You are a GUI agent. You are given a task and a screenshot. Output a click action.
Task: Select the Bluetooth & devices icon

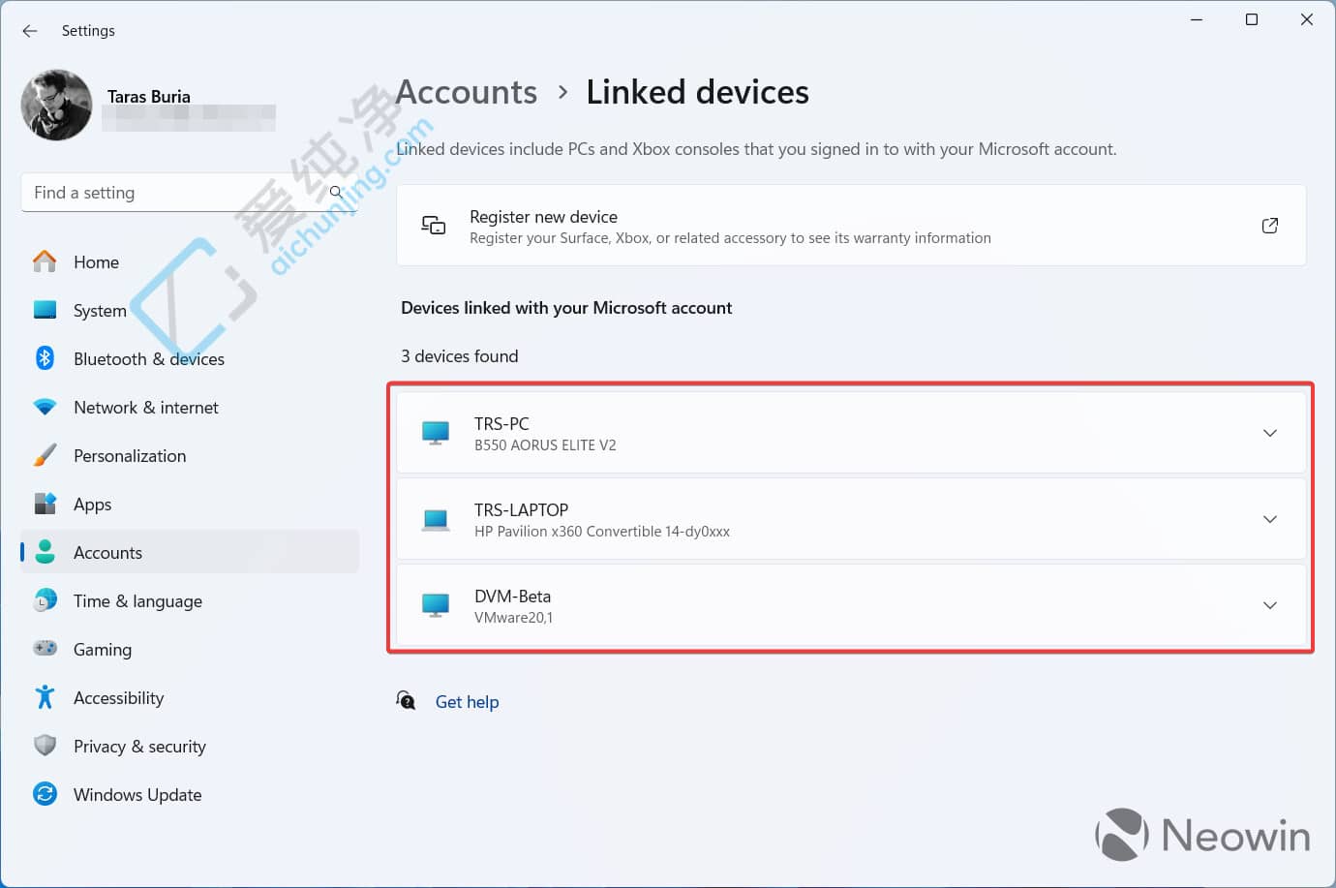(45, 358)
